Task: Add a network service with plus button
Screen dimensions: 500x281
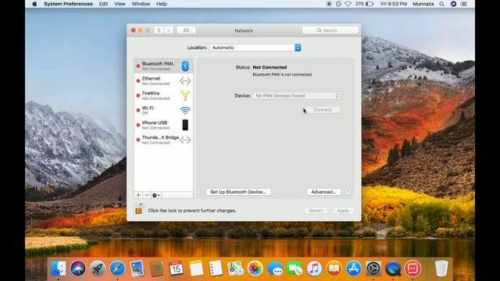Action: [138, 195]
